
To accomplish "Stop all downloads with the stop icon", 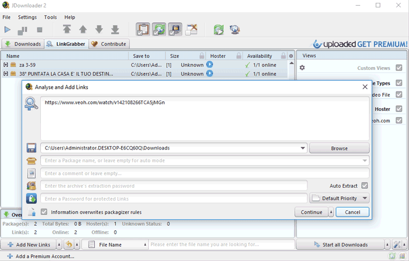I will click(x=40, y=30).
